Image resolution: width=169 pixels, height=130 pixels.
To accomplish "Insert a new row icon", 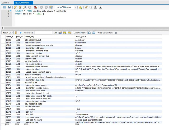I will click(65, 33).
